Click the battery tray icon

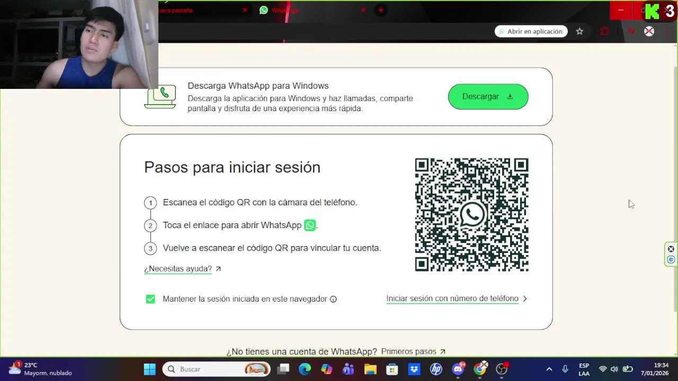coord(628,369)
